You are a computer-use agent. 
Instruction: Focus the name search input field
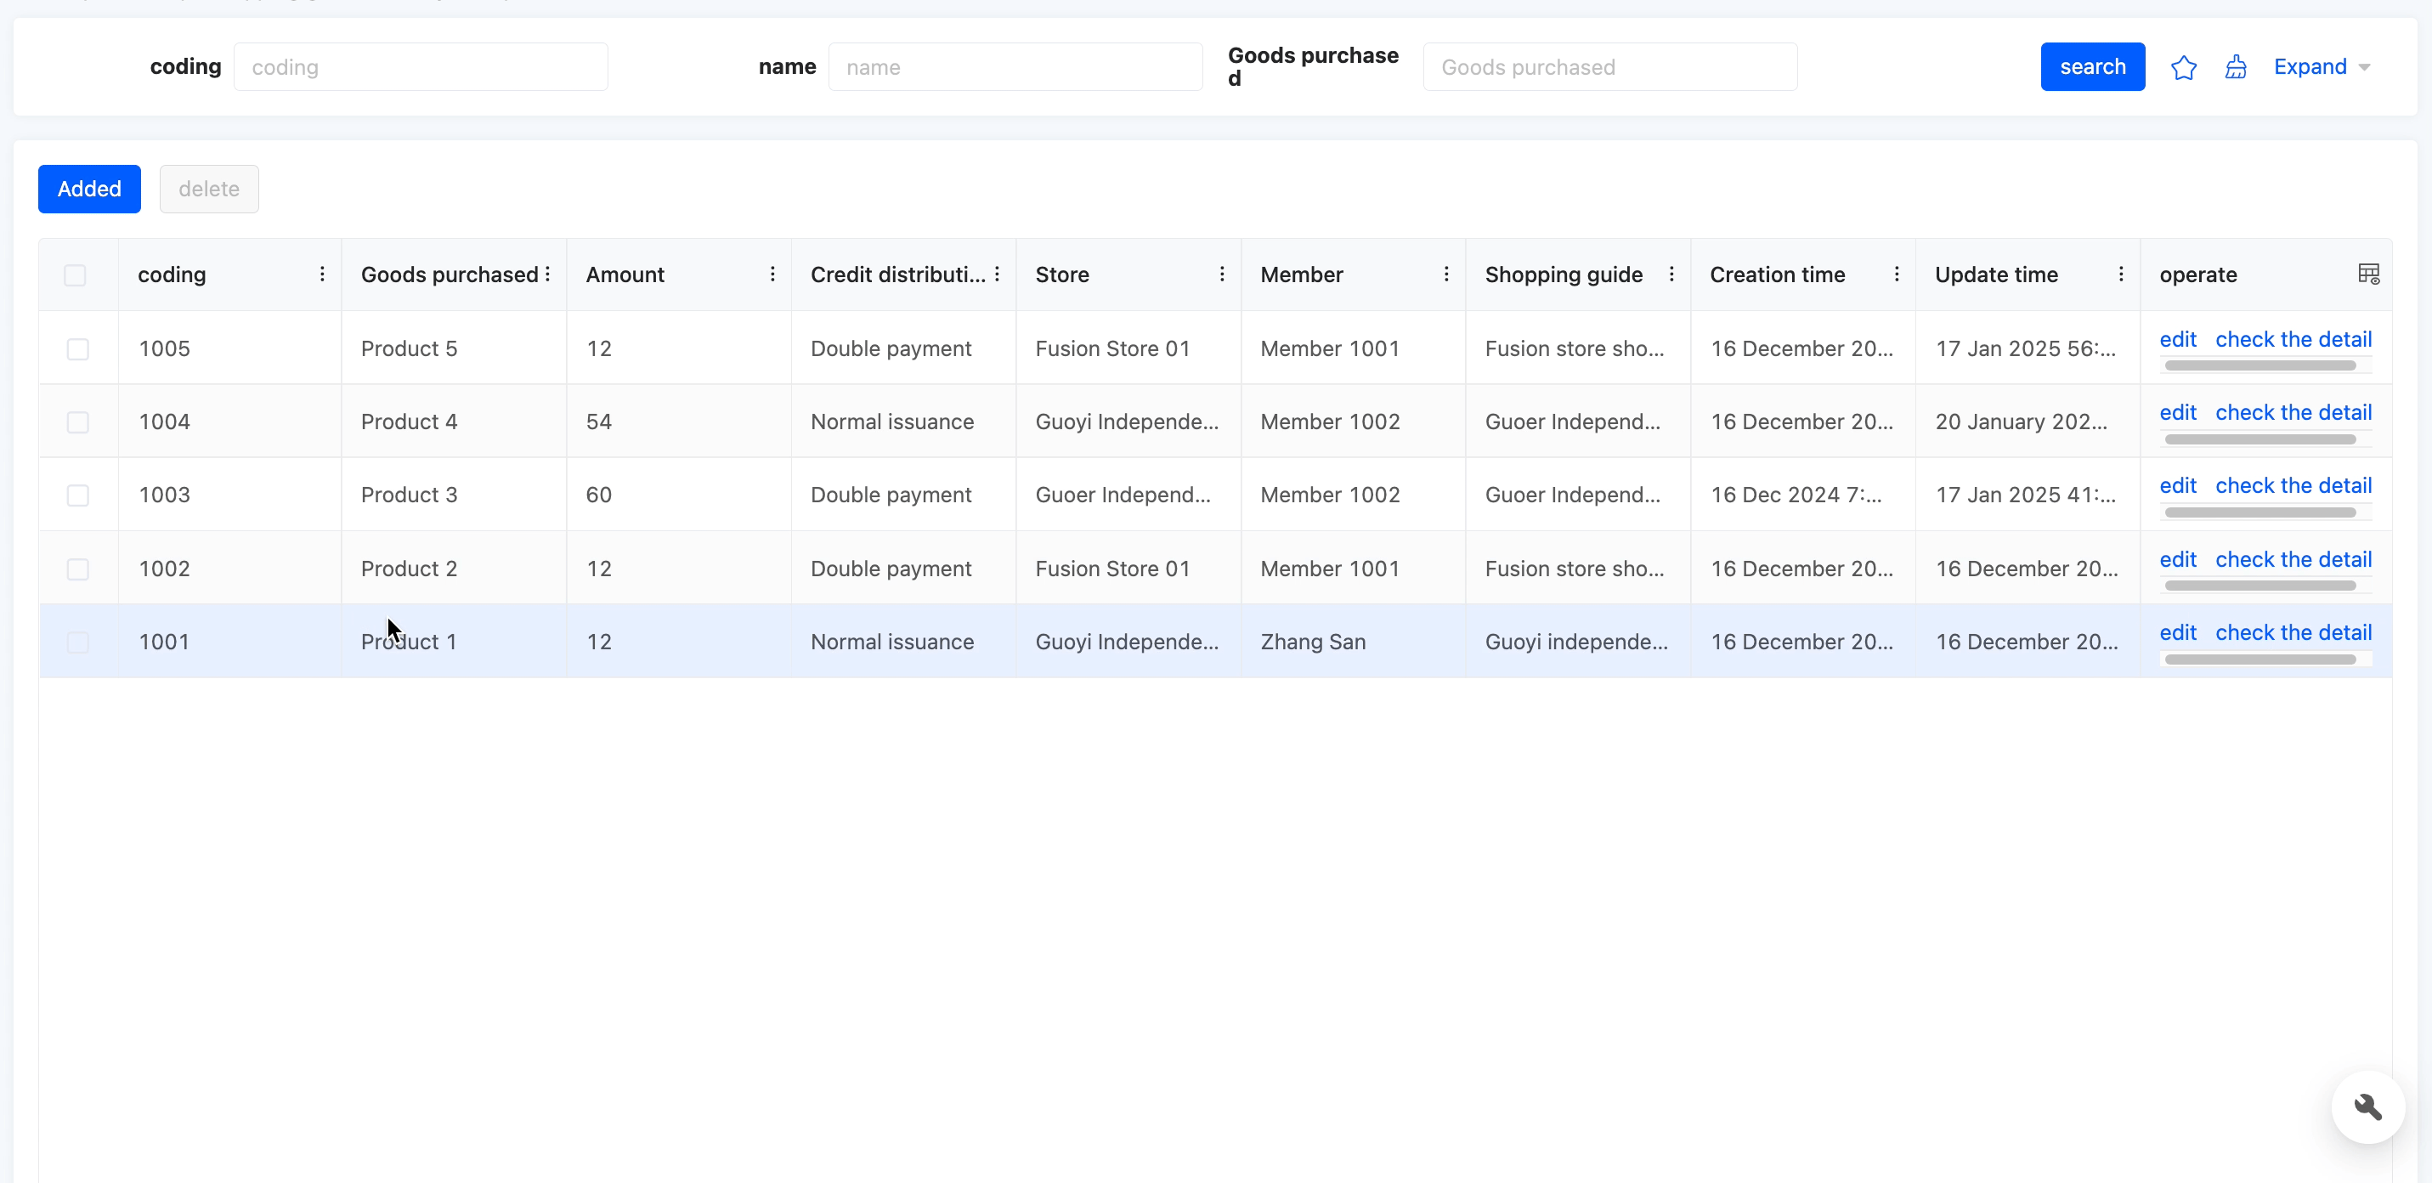coord(1015,67)
